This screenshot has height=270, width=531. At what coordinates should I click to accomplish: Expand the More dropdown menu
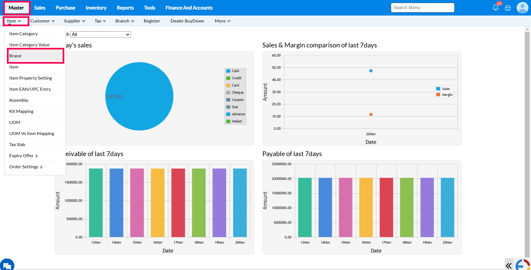[x=222, y=21]
